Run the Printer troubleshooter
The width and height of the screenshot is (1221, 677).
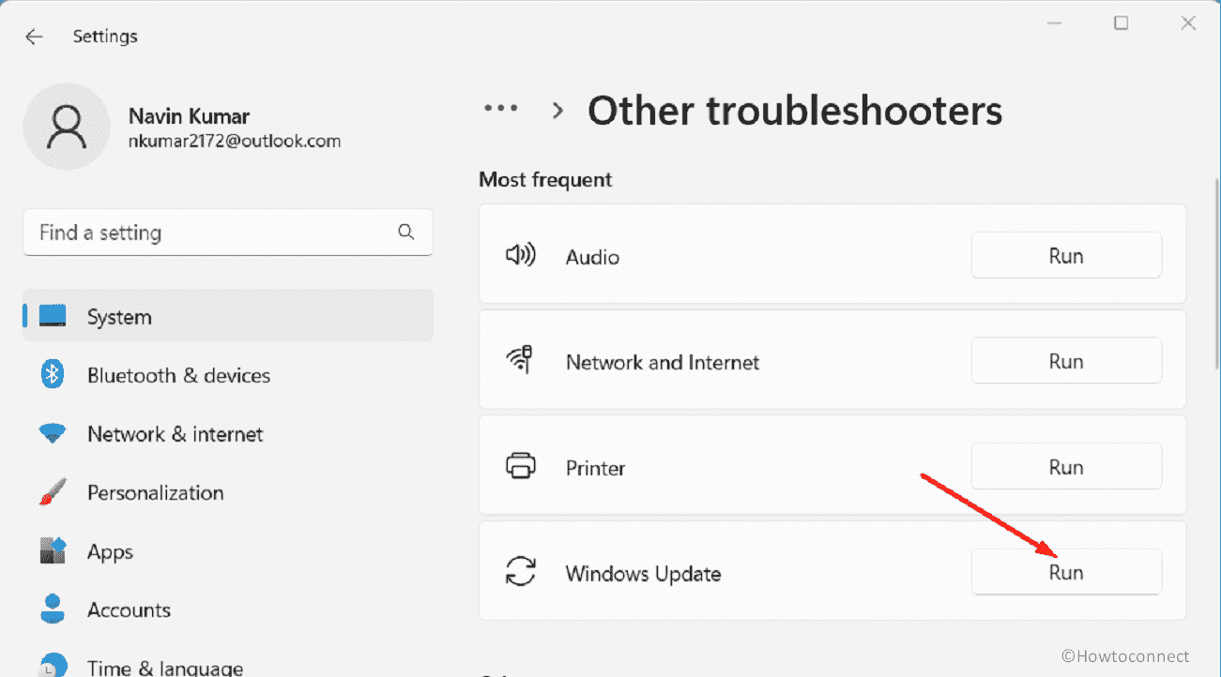(x=1066, y=466)
